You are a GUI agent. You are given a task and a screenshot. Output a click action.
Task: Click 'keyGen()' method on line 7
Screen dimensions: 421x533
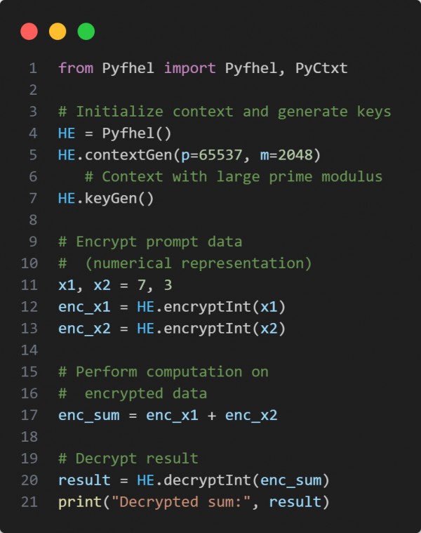coord(119,199)
